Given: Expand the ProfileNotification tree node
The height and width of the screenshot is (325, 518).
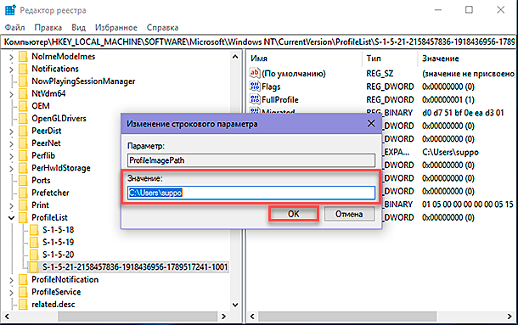Looking at the screenshot, I should 11,280.
